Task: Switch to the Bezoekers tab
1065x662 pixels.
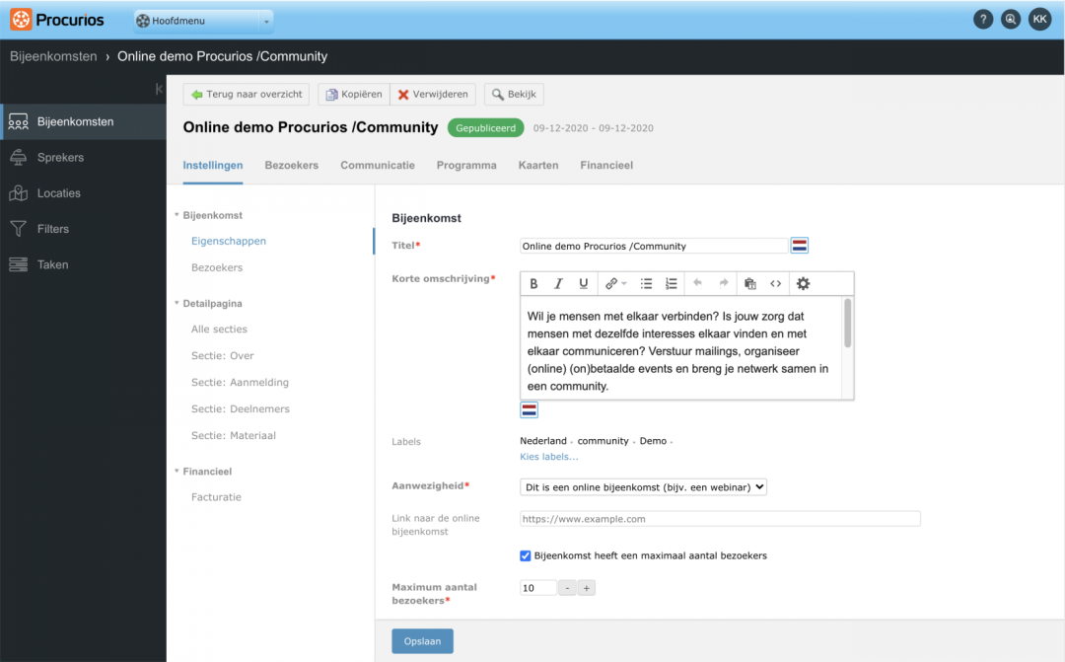Action: click(291, 165)
